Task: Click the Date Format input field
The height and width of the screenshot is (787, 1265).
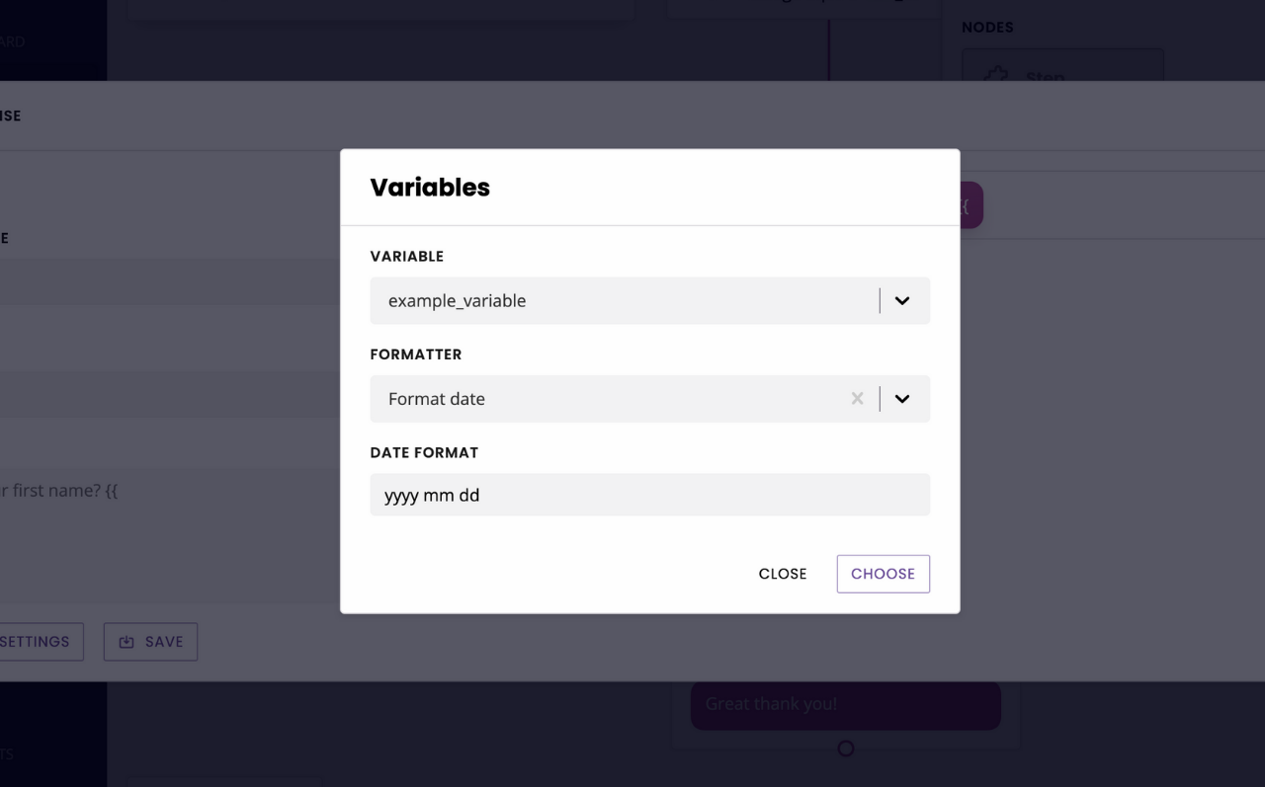Action: (649, 495)
